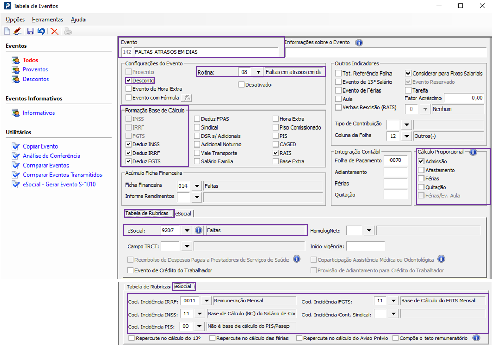Viewport: 492px width, 348px height.
Task: Uncheck the RAIS checkbox
Action: point(276,153)
